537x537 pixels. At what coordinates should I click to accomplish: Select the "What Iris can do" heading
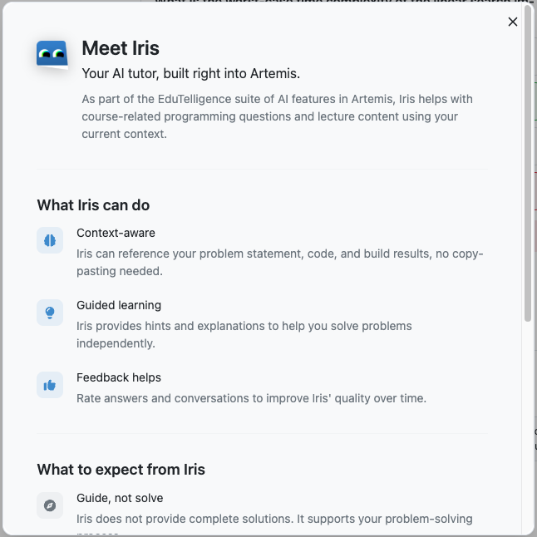[x=93, y=204]
